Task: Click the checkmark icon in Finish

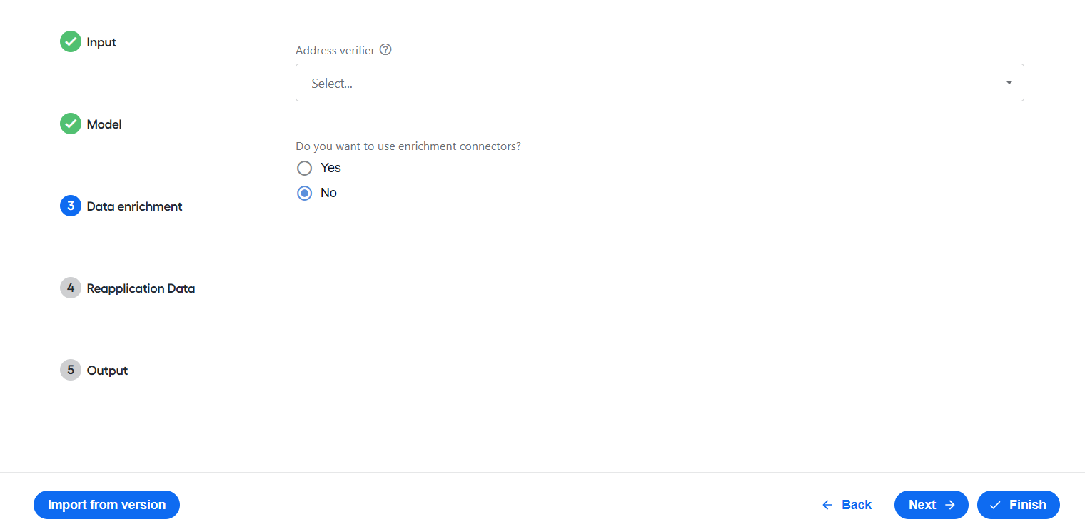Action: coord(995,505)
